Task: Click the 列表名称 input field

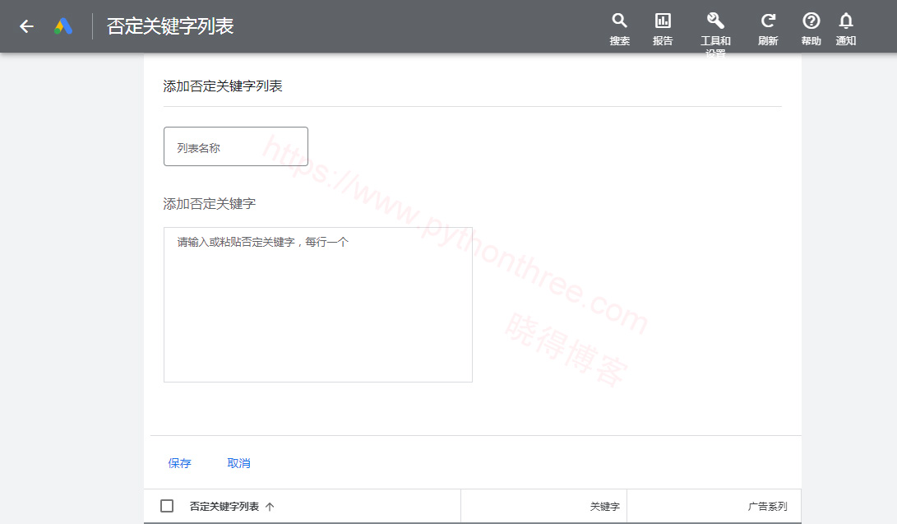Action: click(x=236, y=146)
